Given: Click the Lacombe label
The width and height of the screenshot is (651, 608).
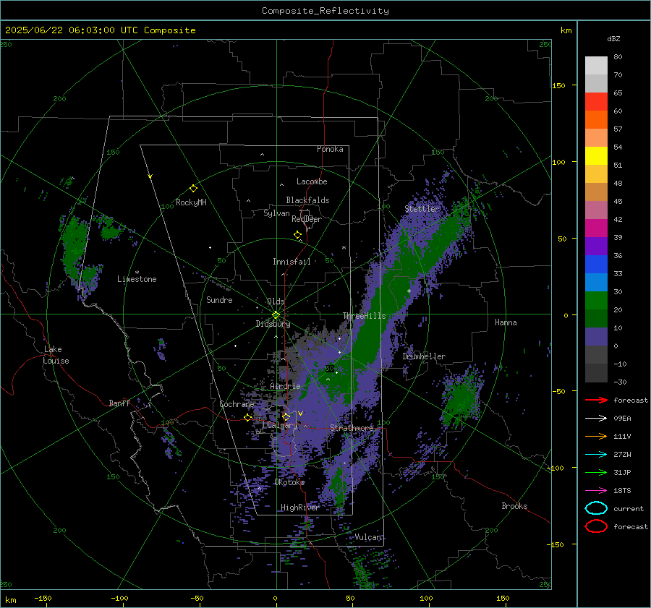Looking at the screenshot, I should click(x=312, y=181).
